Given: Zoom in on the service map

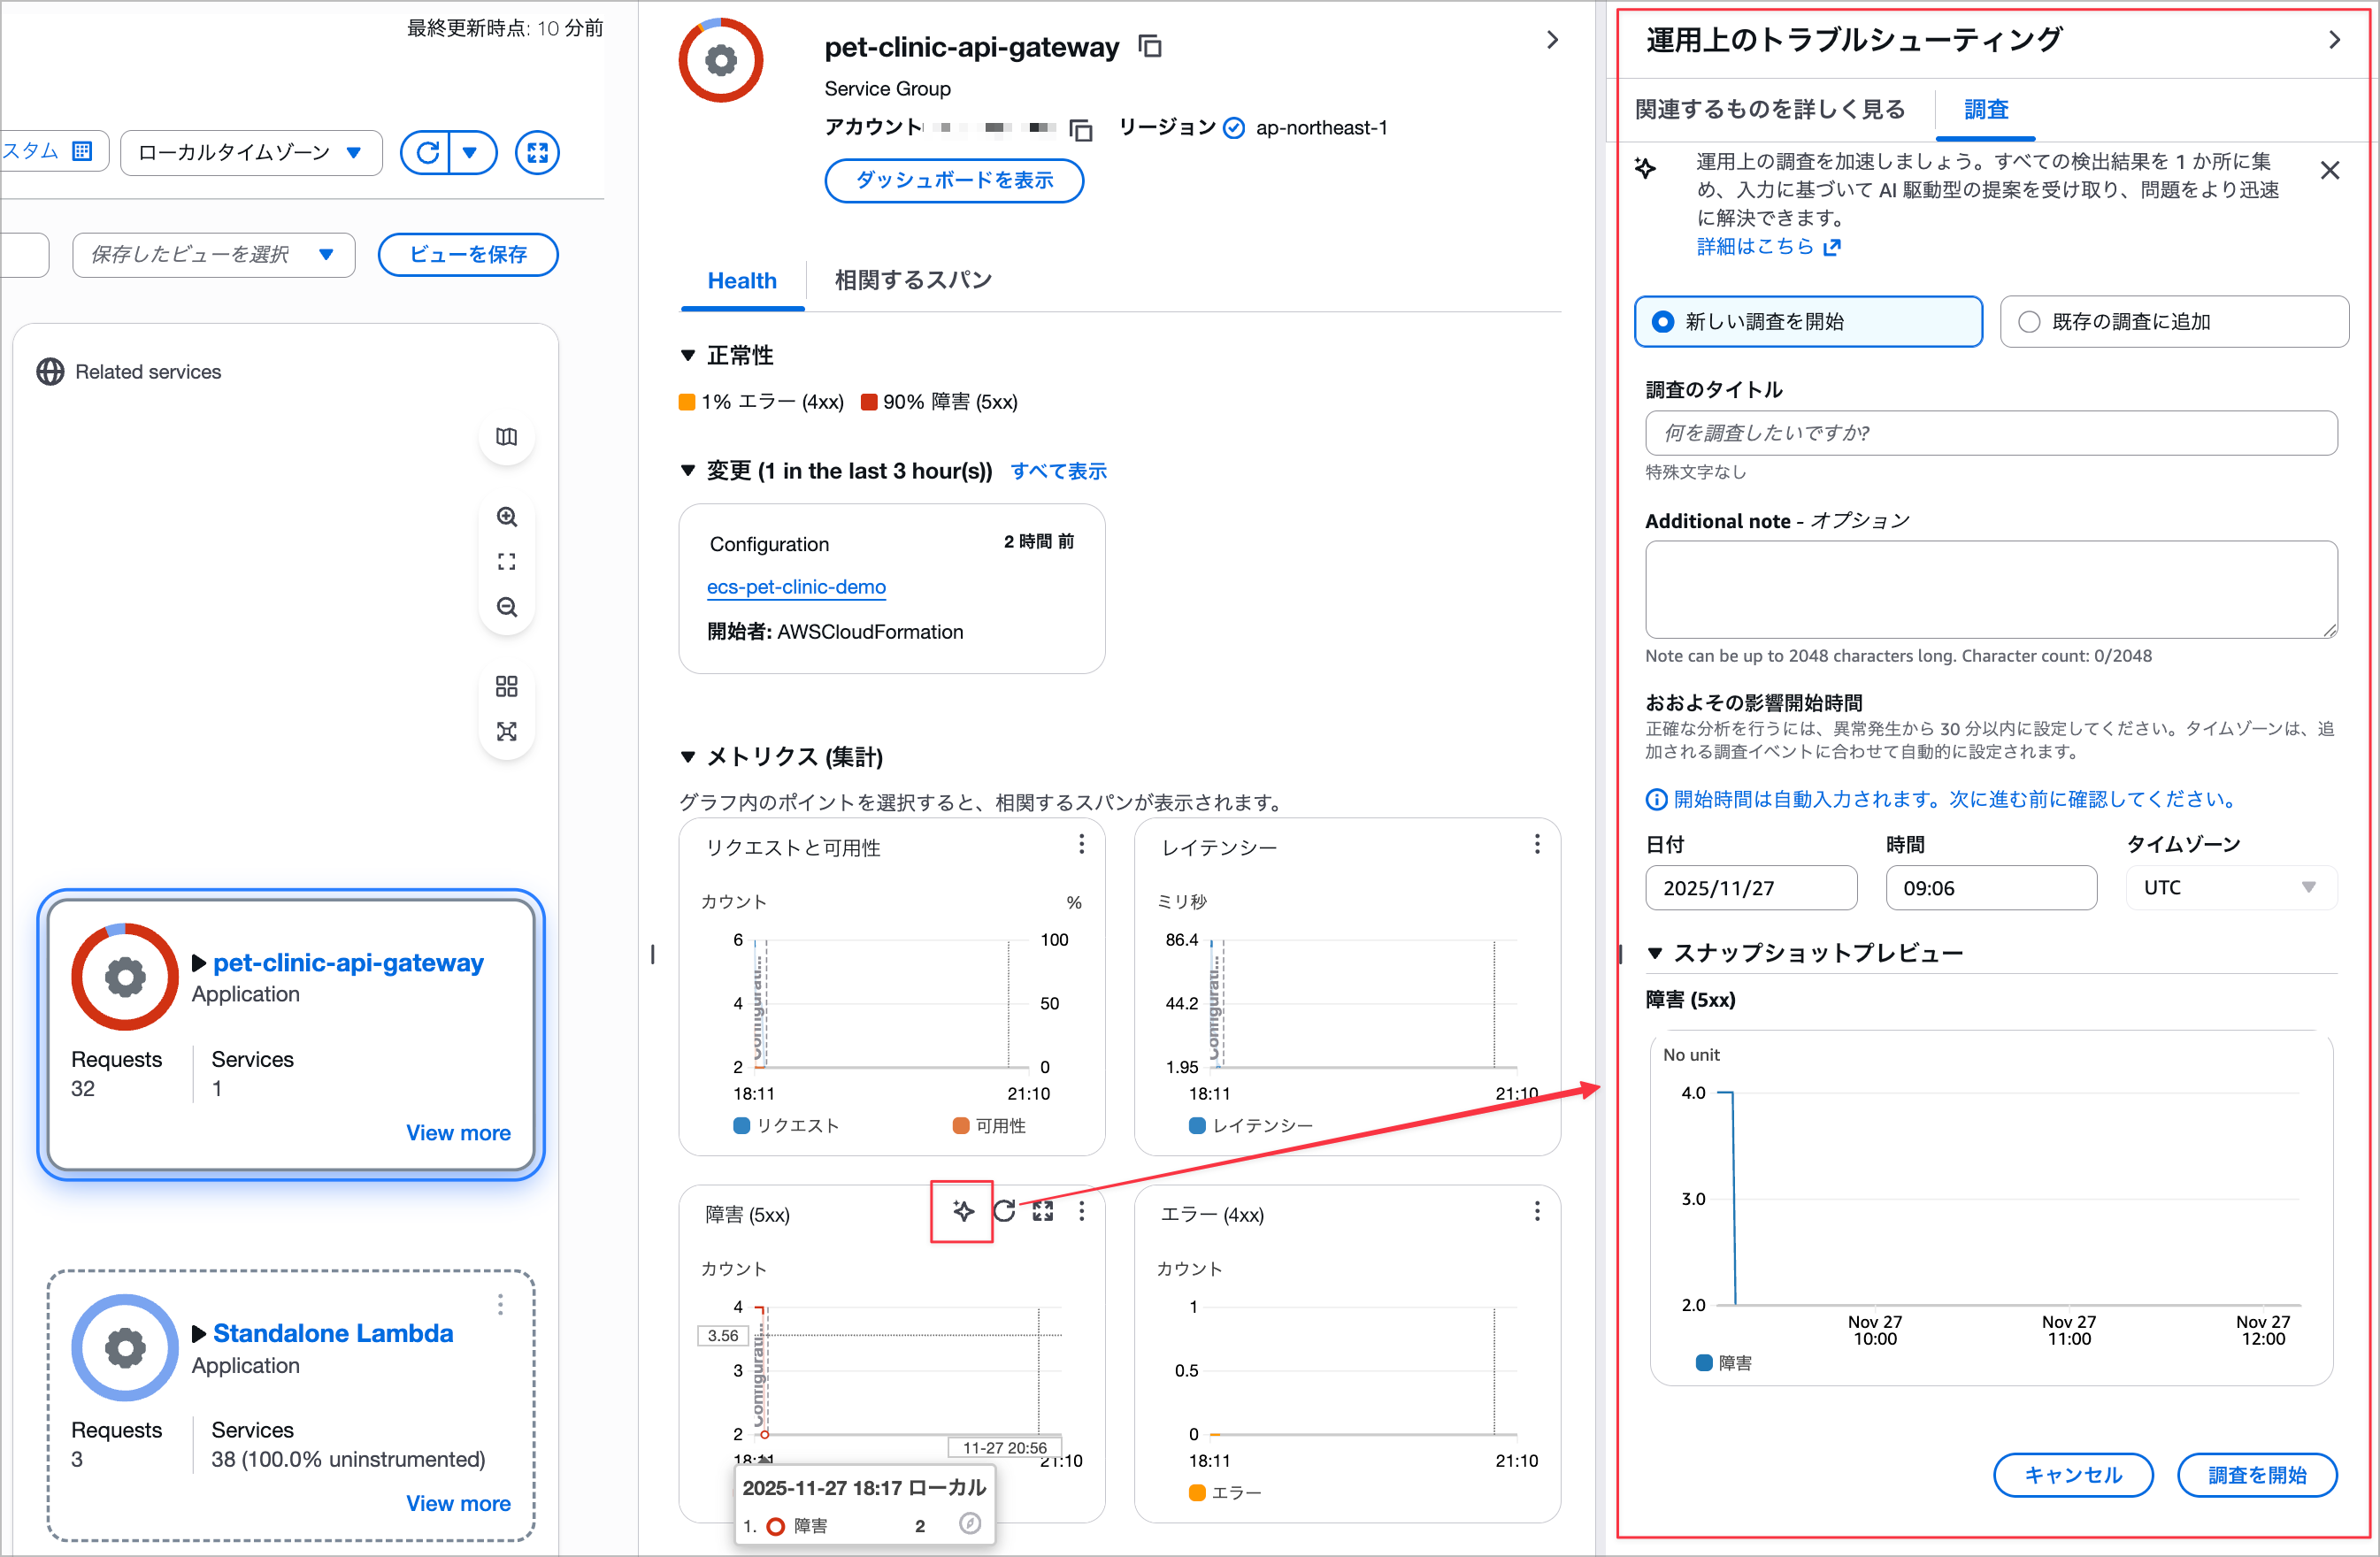Looking at the screenshot, I should pos(507,517).
